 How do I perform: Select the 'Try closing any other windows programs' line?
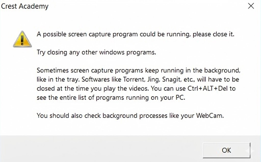point(96,53)
